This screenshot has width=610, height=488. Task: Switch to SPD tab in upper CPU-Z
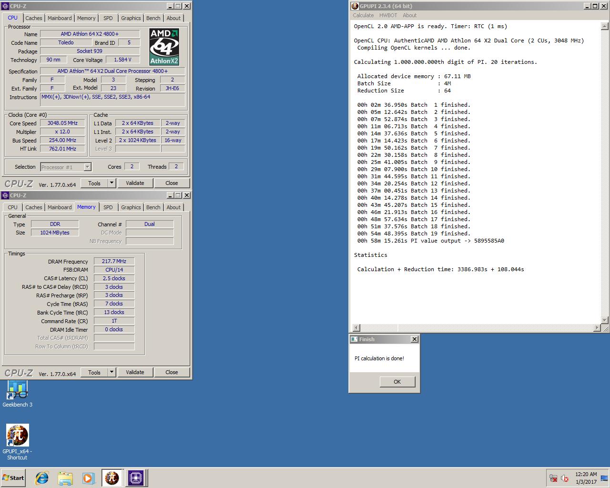108,18
